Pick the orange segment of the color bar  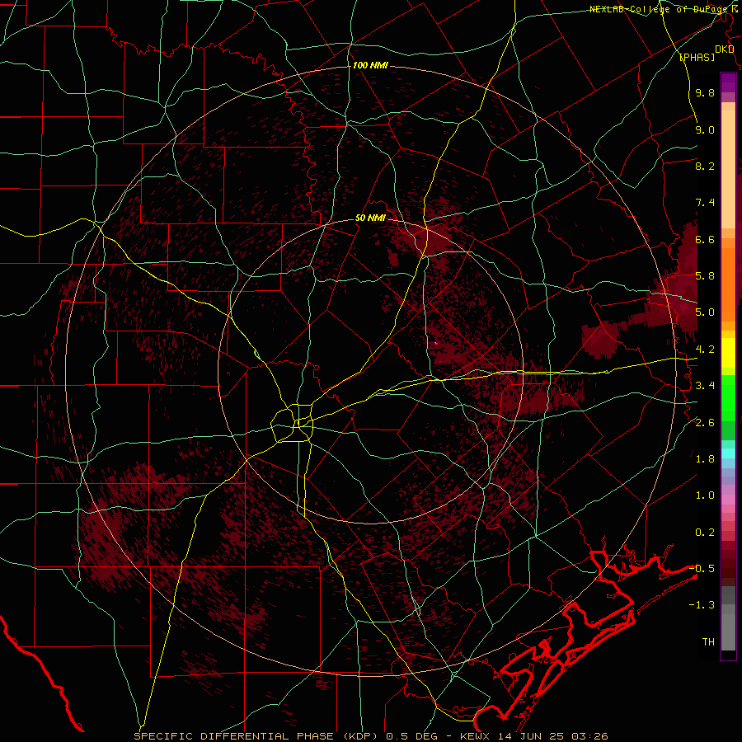tap(728, 284)
